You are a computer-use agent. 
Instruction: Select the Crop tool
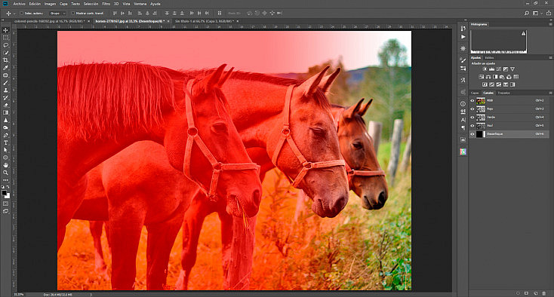[5, 60]
